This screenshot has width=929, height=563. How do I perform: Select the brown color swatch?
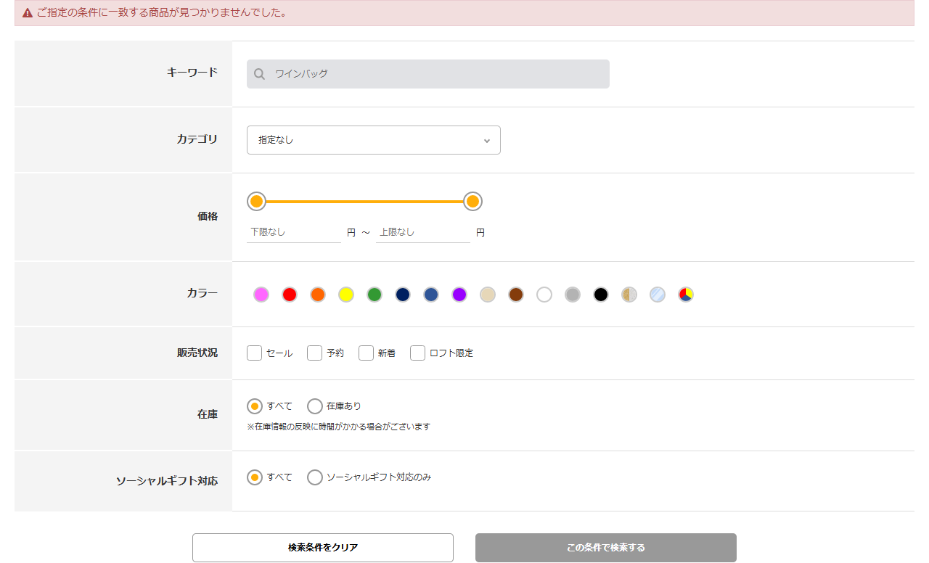(x=516, y=295)
